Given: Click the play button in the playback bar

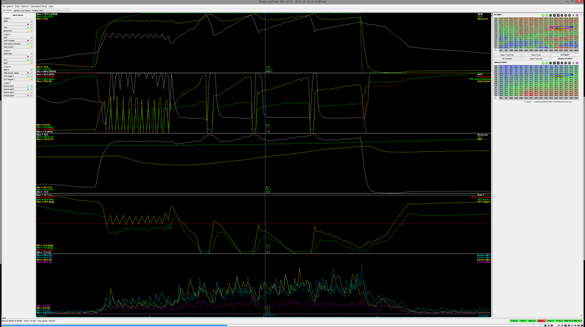Looking at the screenshot, I should 552,325.
